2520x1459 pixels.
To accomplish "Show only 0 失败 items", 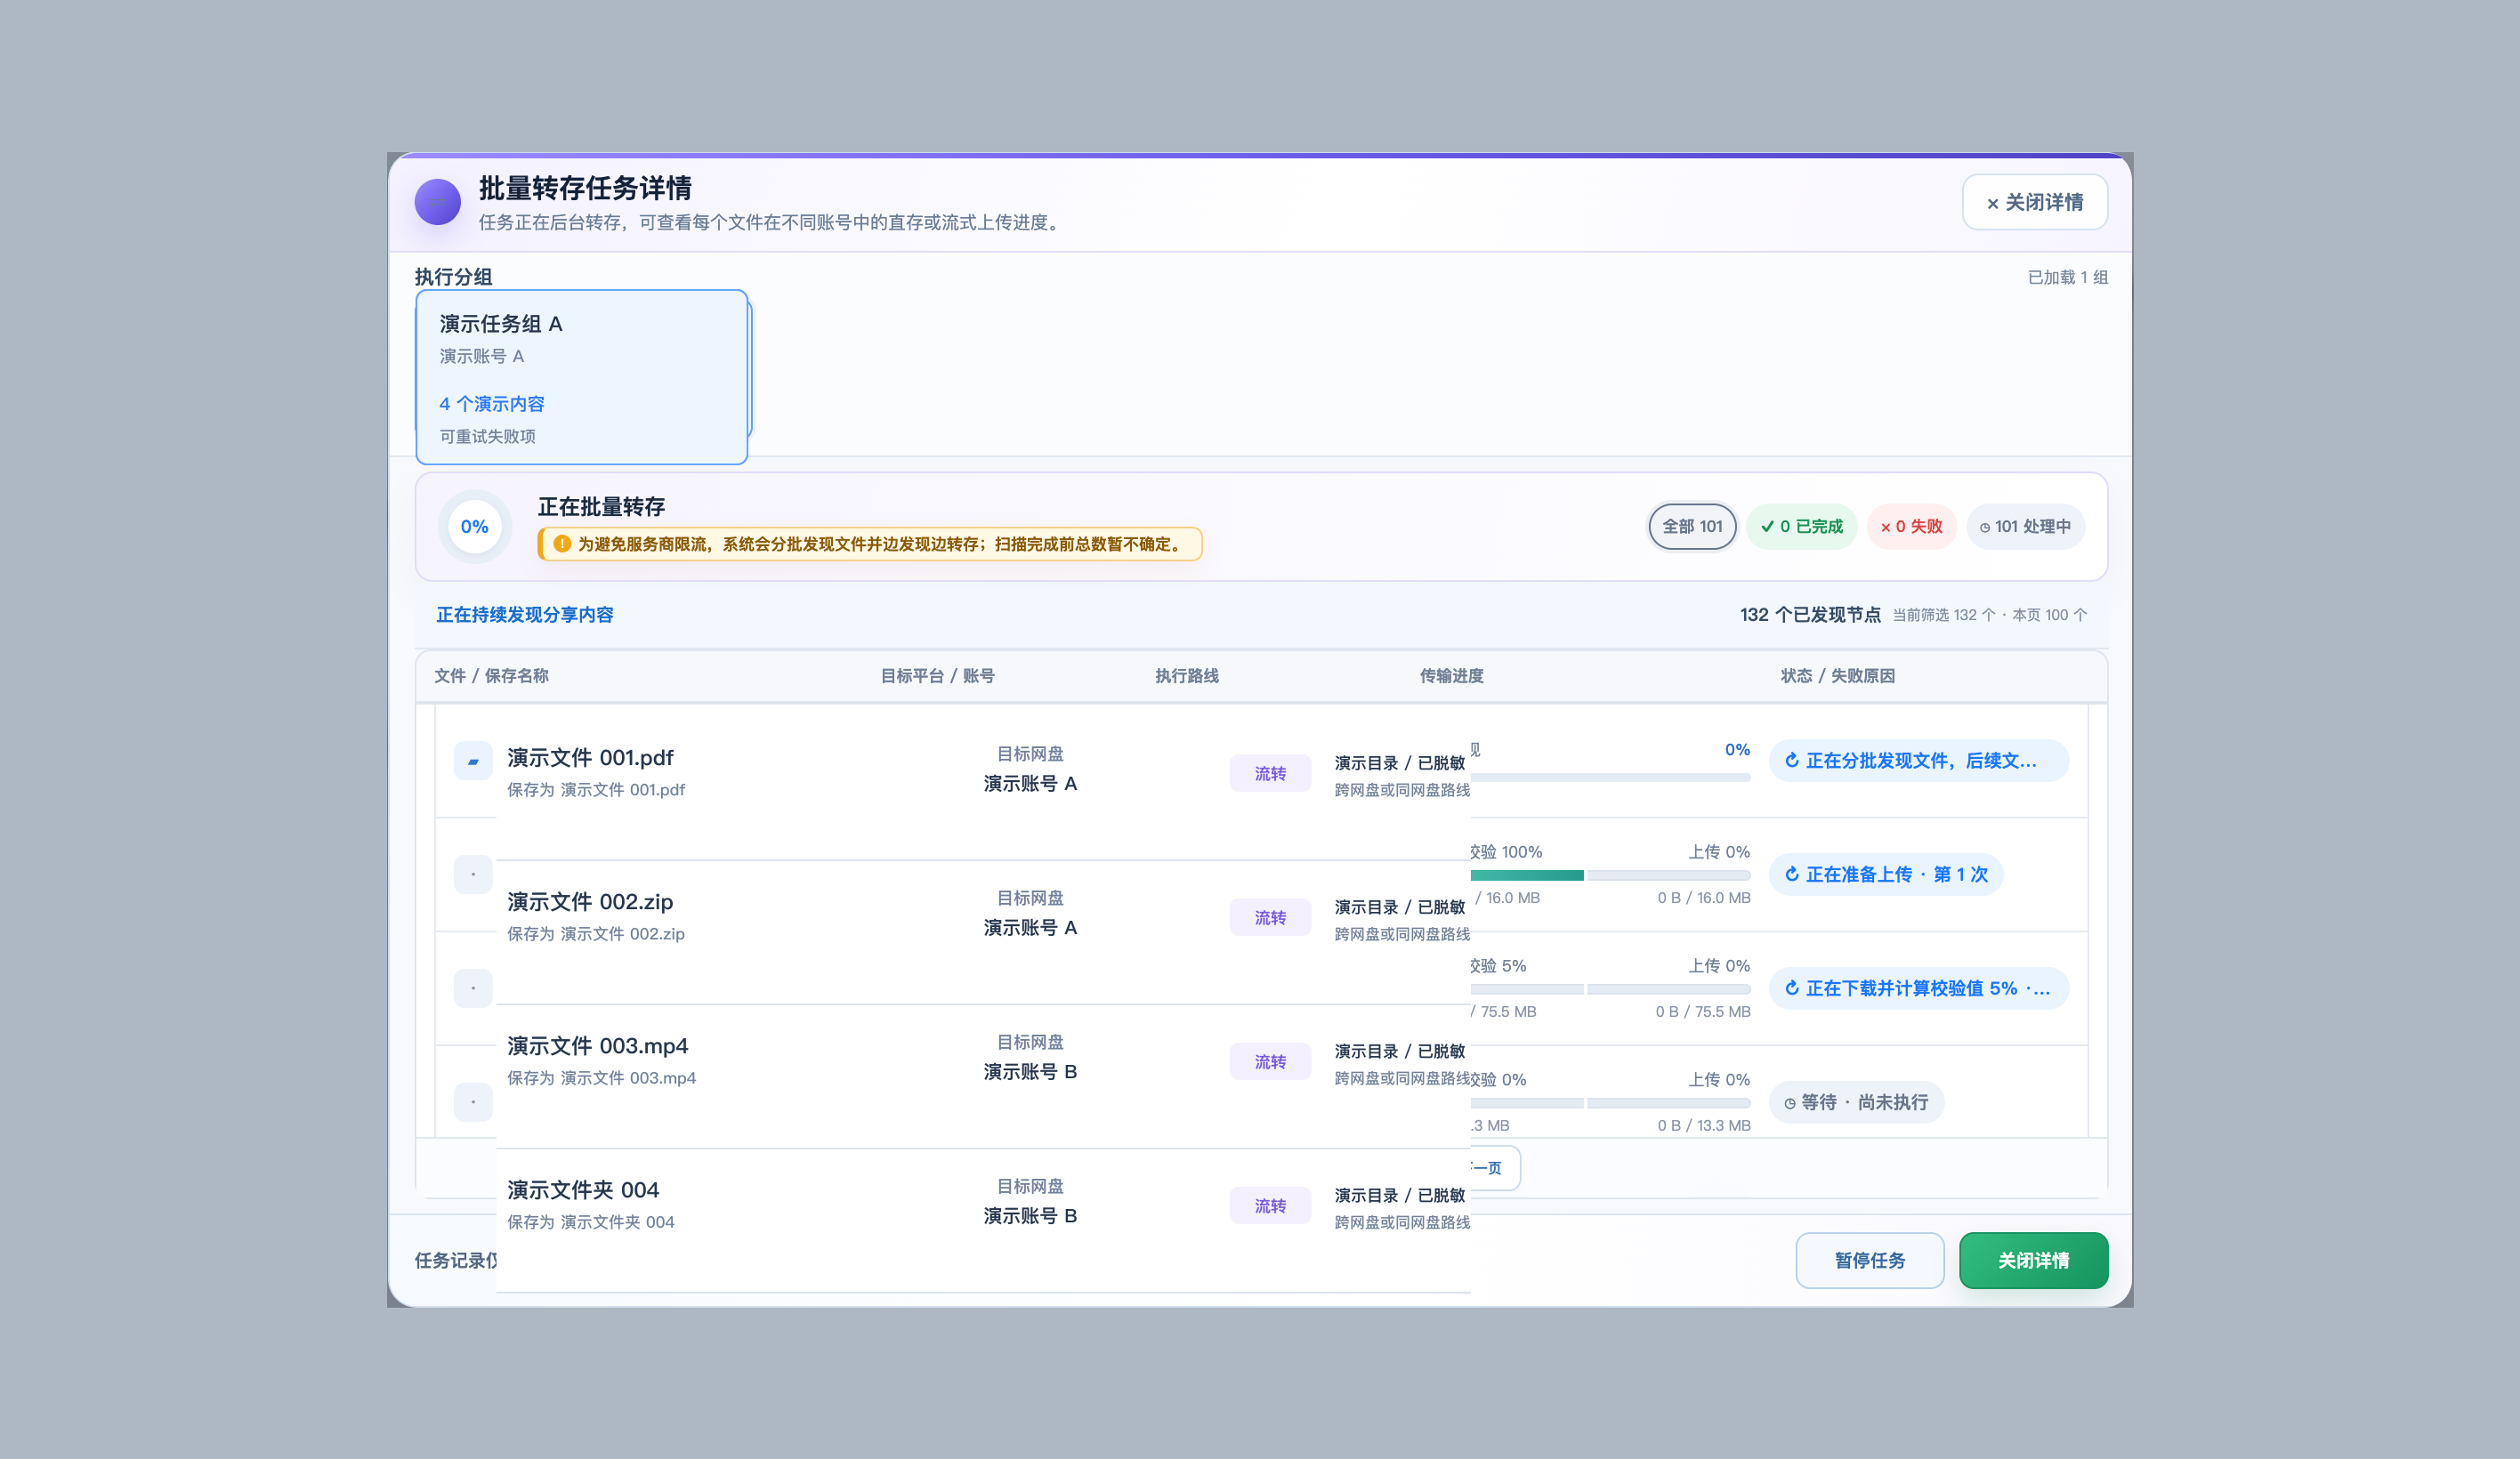I will (x=1911, y=527).
